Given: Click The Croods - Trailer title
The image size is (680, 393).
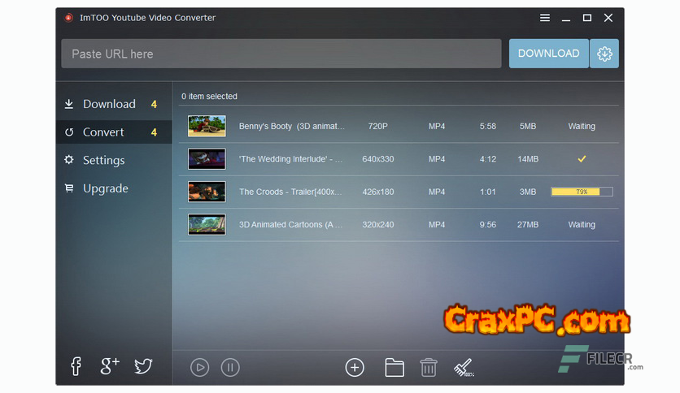Looking at the screenshot, I should [x=290, y=192].
